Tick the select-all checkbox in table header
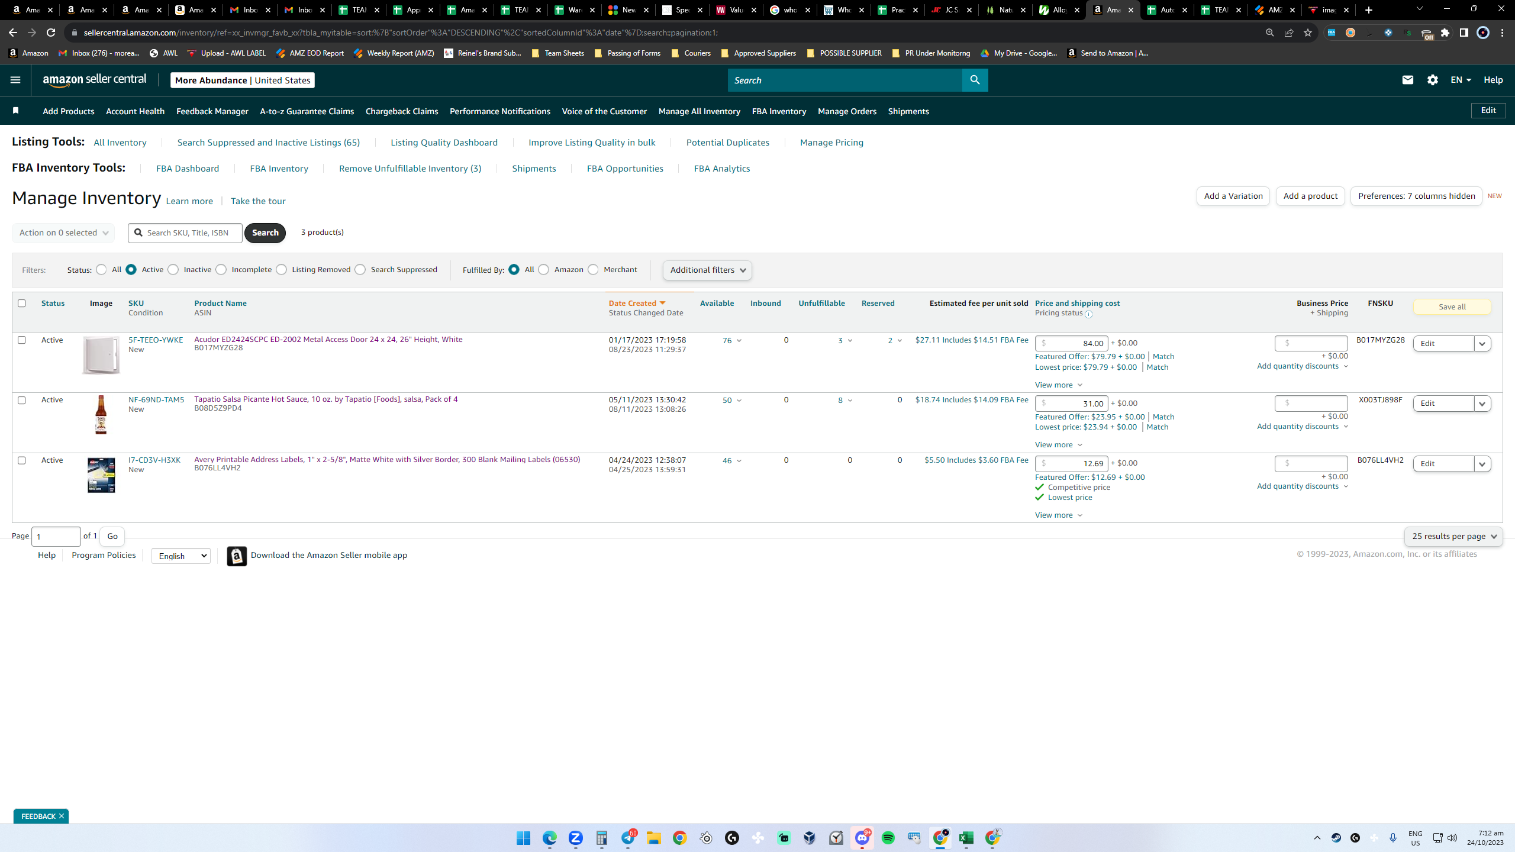Image resolution: width=1515 pixels, height=852 pixels. [x=22, y=304]
